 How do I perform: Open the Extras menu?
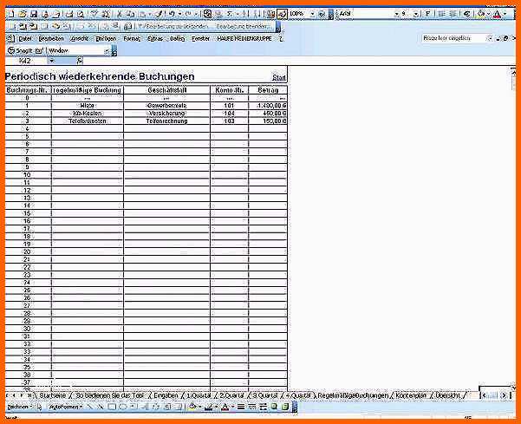155,39
